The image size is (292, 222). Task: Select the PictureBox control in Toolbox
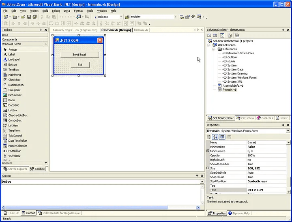click(x=15, y=95)
